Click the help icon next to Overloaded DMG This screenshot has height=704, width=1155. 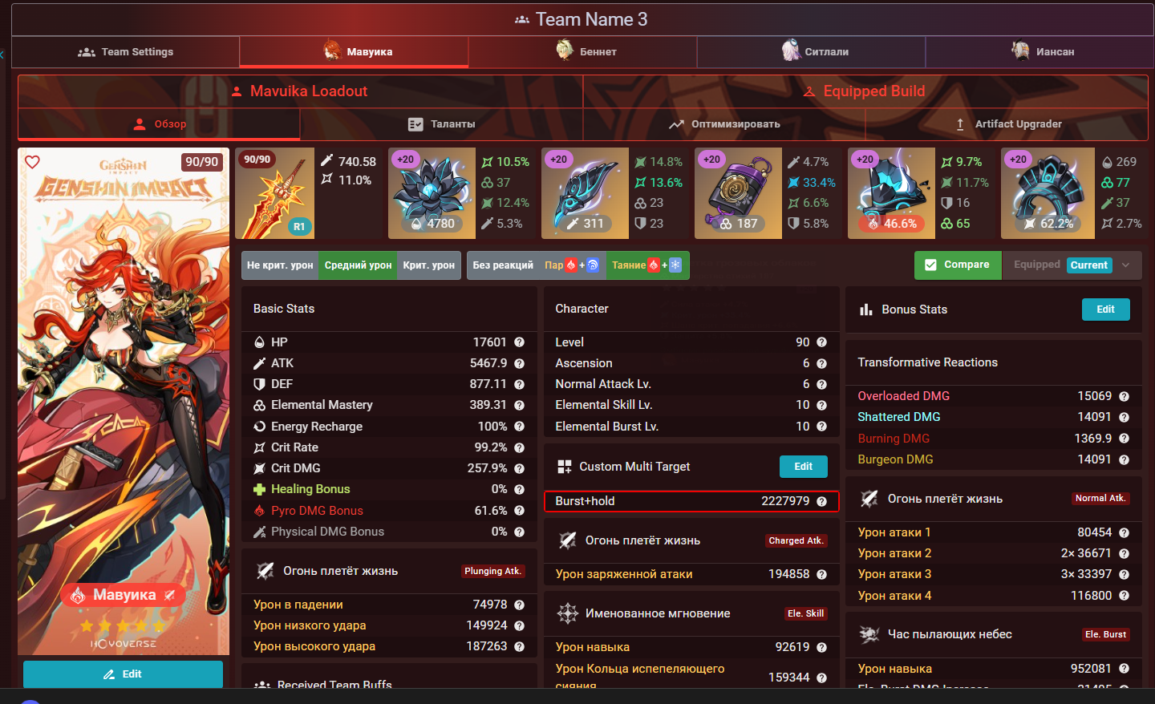(1124, 396)
